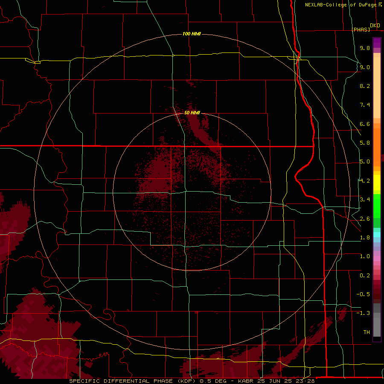The height and width of the screenshot is (384, 384).
Task: Click the bright green segment of the color bar
Action: (377, 207)
